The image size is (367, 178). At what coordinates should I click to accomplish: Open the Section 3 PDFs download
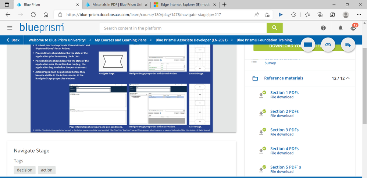[x=284, y=132]
